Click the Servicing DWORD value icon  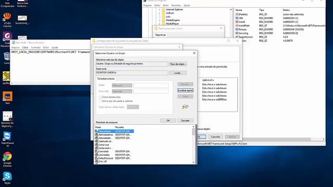point(237,33)
